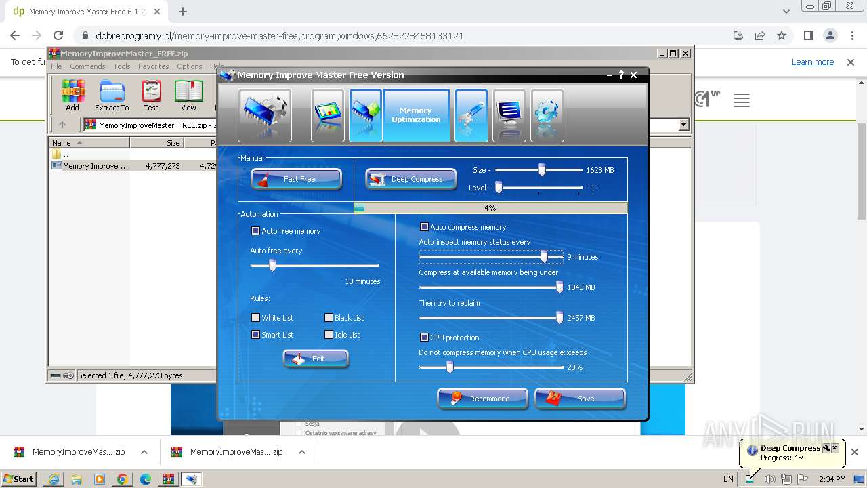Open Internet Explorer from taskbar
Image resolution: width=867 pixels, height=488 pixels.
(x=54, y=479)
